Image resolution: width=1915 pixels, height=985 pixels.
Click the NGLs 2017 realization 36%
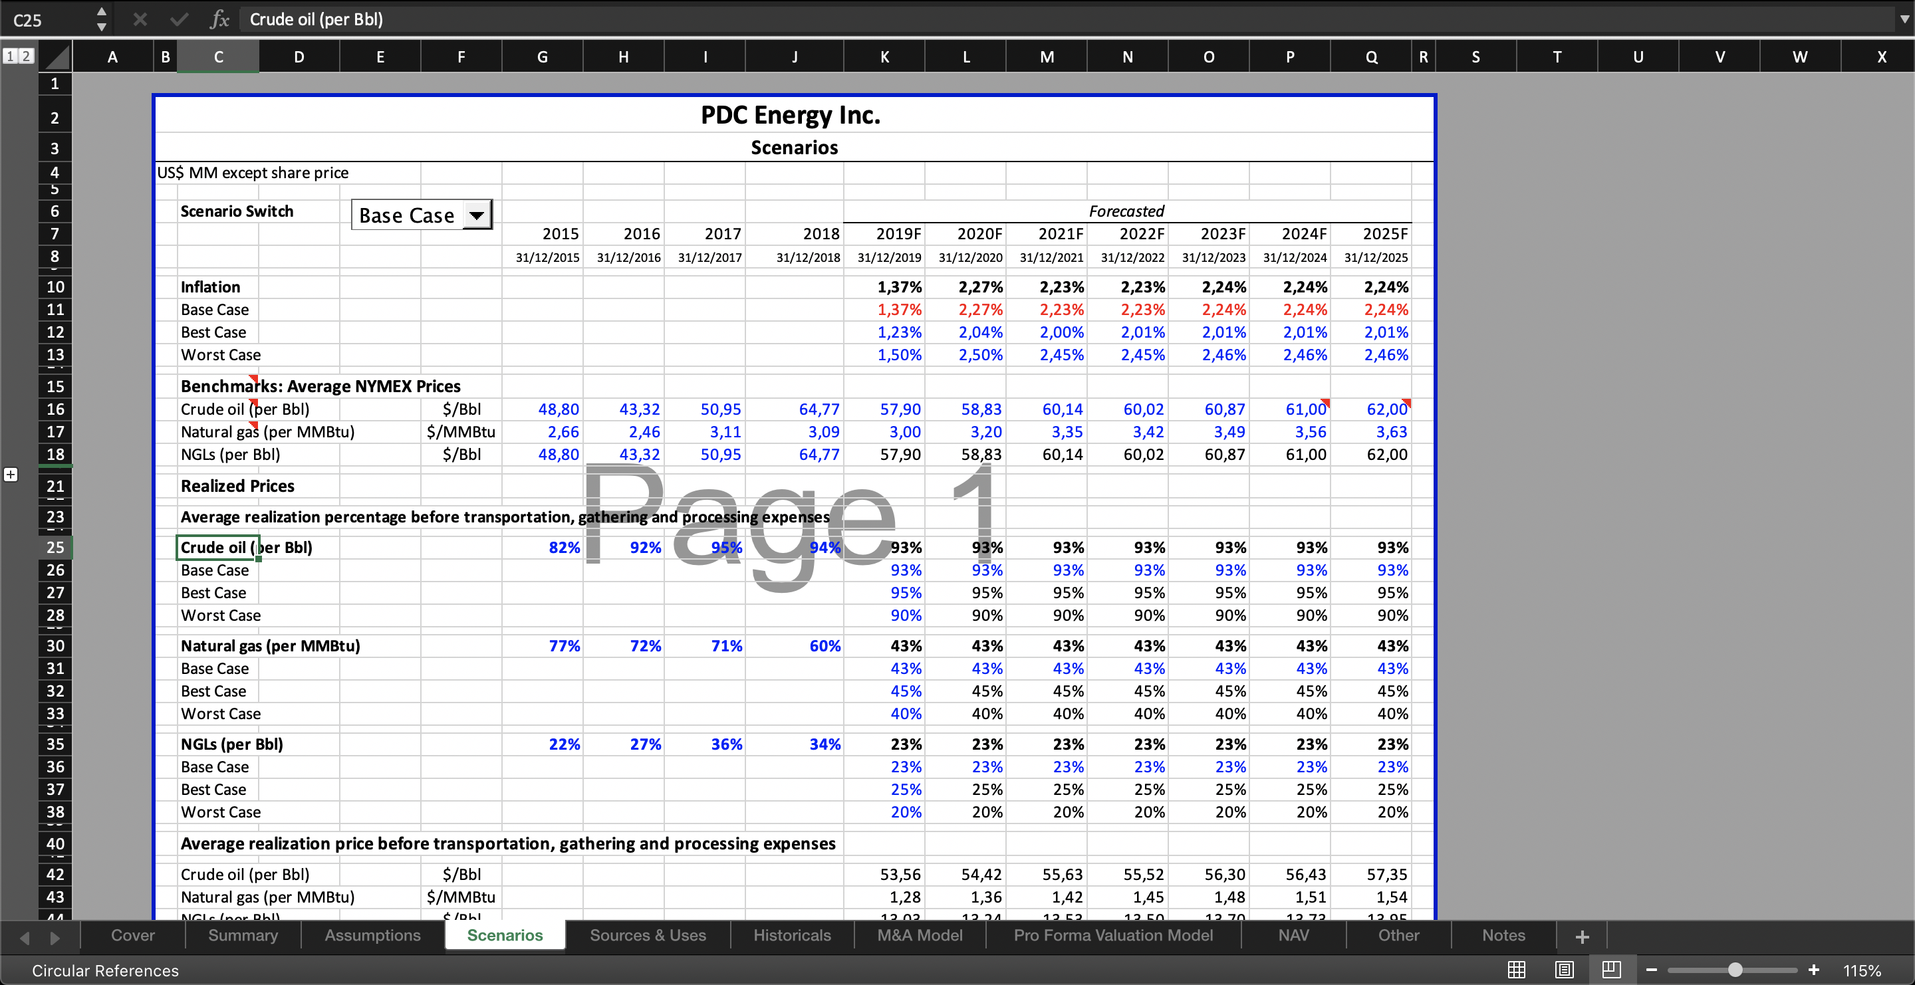click(x=705, y=744)
